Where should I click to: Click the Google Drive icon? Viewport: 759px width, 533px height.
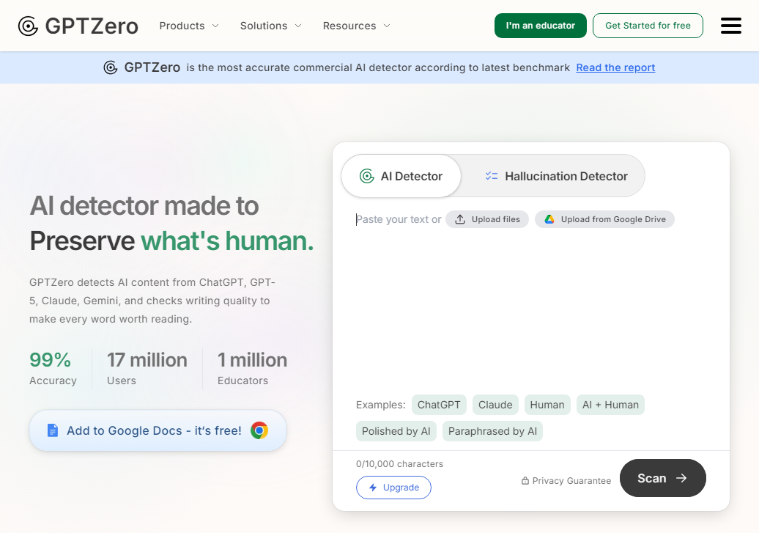tap(549, 219)
